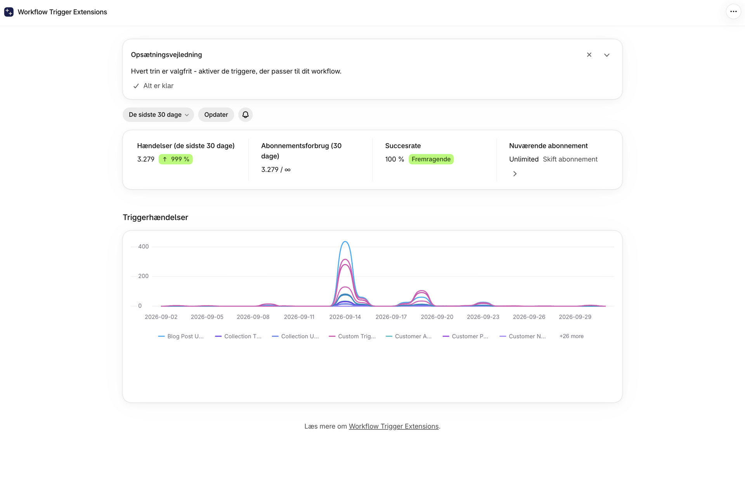This screenshot has height=497, width=745.
Task: Click the Triggerhændelser heading
Action: (155, 217)
